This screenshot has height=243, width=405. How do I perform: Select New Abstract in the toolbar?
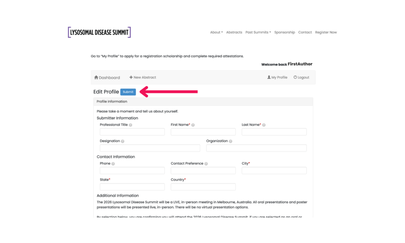click(x=143, y=78)
